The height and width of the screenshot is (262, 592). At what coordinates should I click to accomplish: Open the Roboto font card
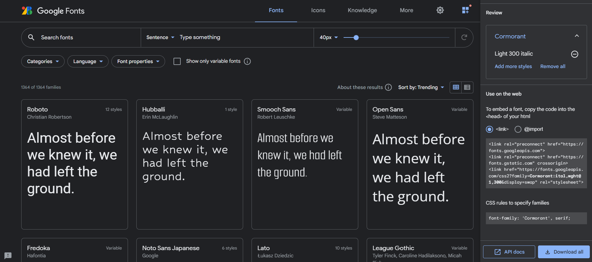click(x=75, y=165)
